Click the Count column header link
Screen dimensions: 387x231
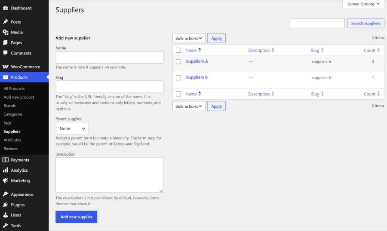click(x=369, y=50)
